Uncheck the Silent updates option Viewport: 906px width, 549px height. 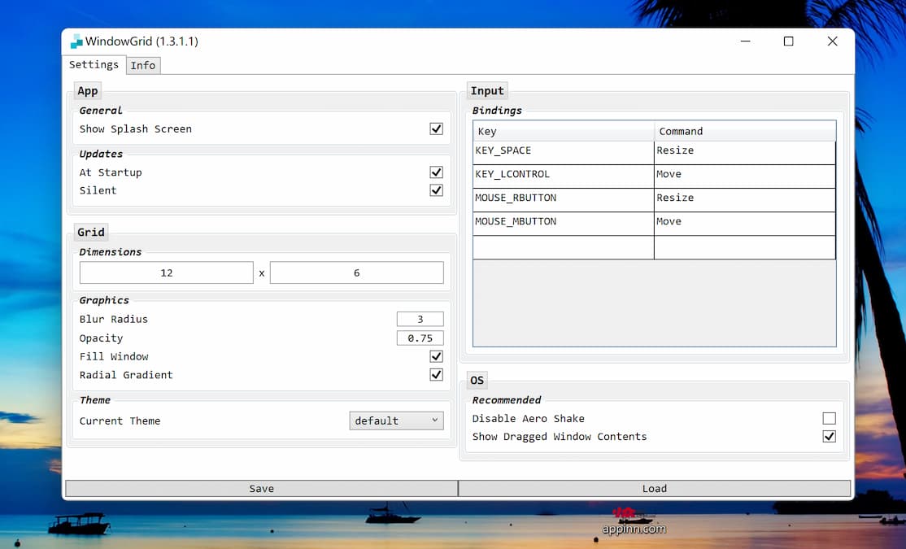(436, 190)
